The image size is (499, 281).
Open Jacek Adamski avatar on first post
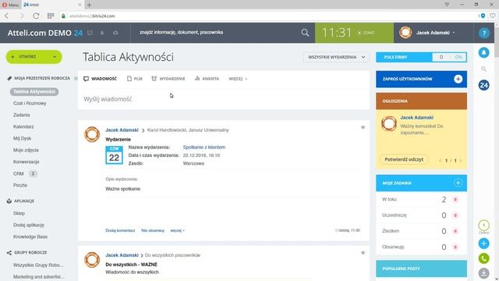(92, 134)
